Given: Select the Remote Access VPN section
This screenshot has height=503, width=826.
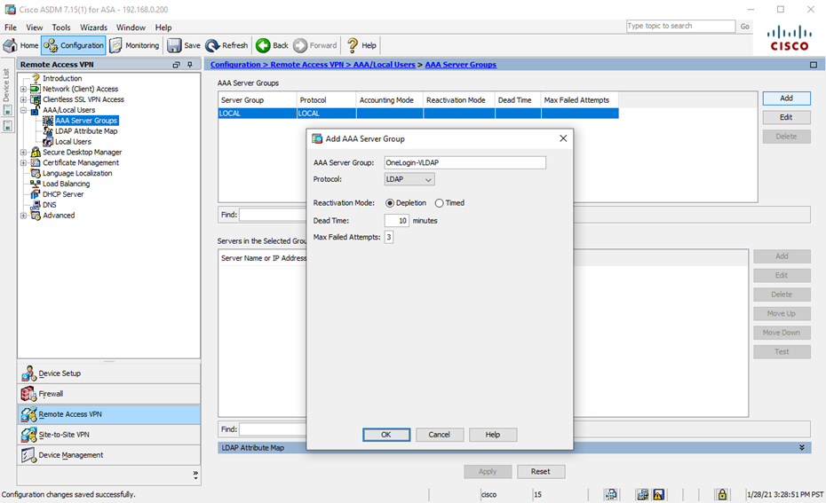Looking at the screenshot, I should coord(109,414).
